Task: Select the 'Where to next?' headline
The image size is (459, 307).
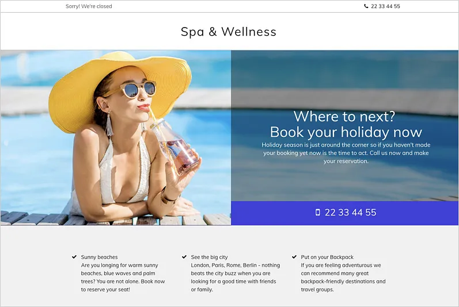Action: [x=344, y=116]
